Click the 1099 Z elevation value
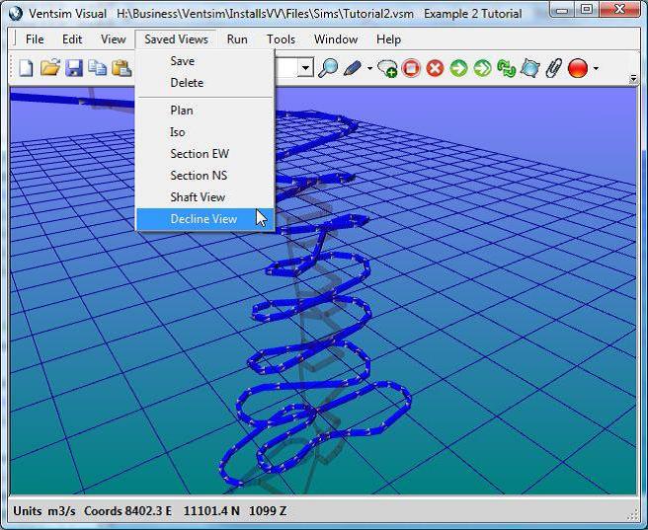The height and width of the screenshot is (530, 648). point(268,511)
